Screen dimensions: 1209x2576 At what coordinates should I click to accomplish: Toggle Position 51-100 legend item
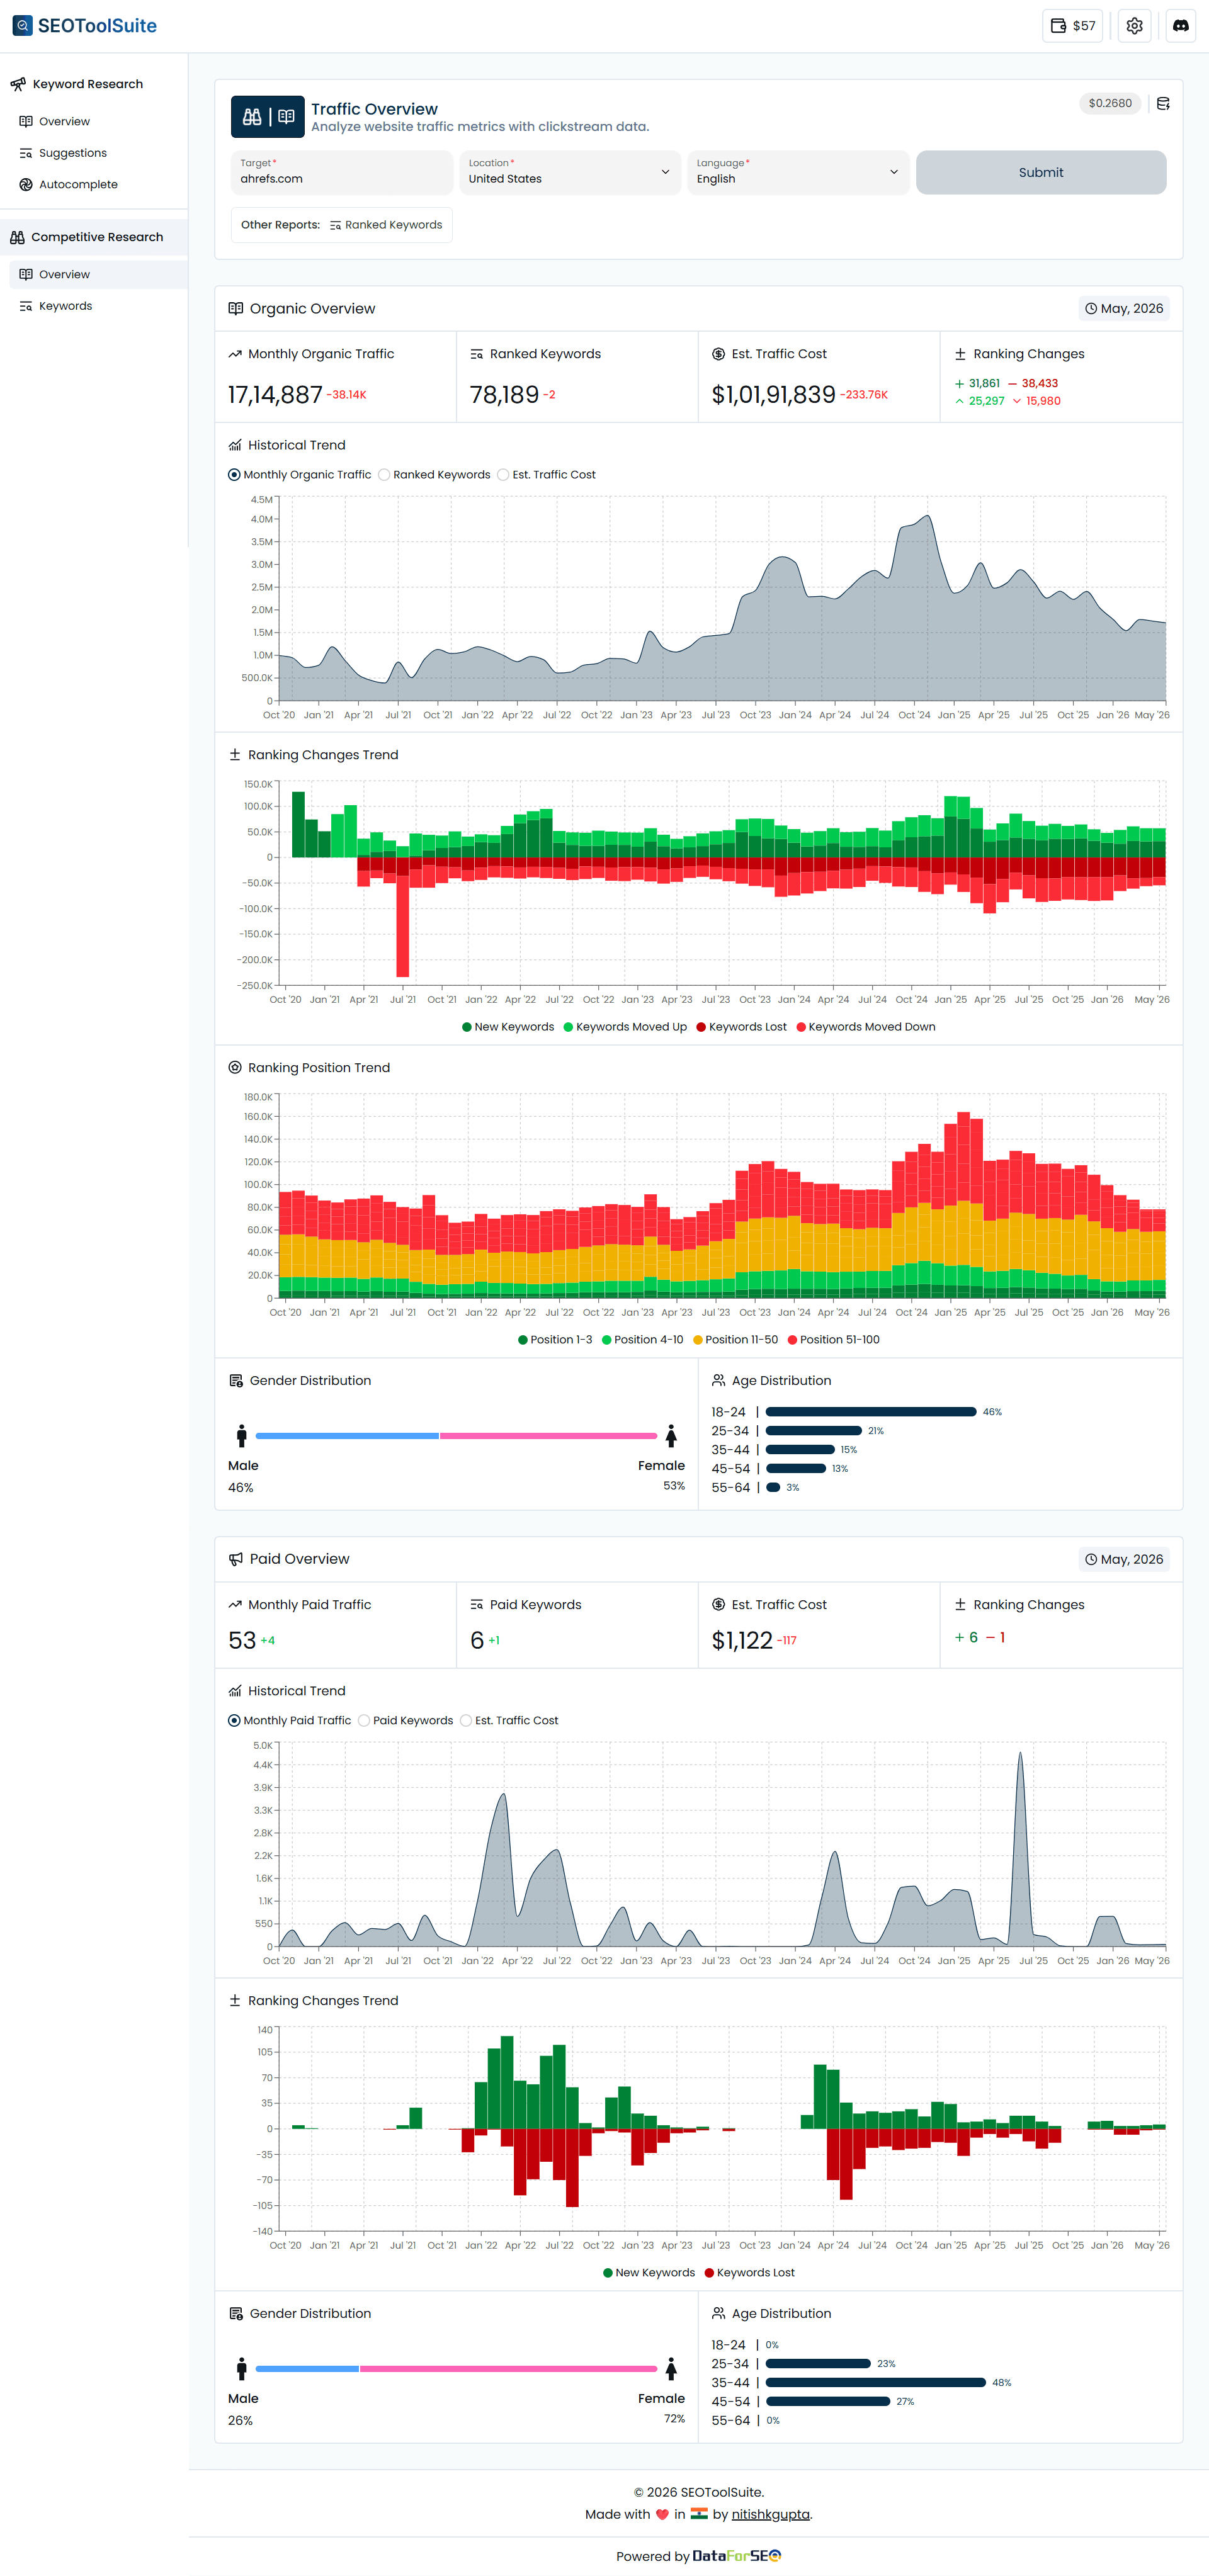click(833, 1340)
